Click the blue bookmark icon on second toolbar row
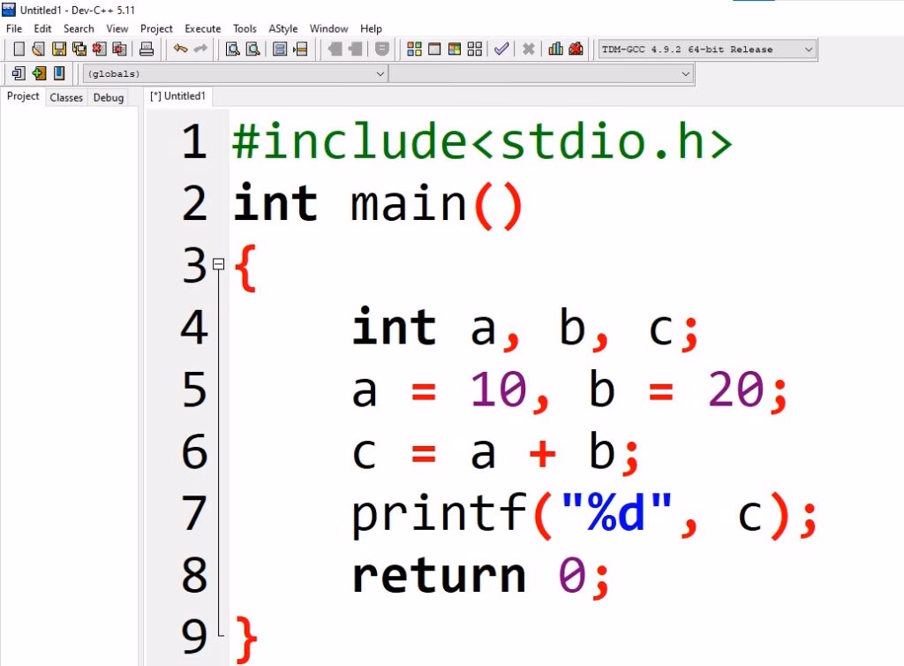Screen dimensions: 904x666 [x=59, y=73]
